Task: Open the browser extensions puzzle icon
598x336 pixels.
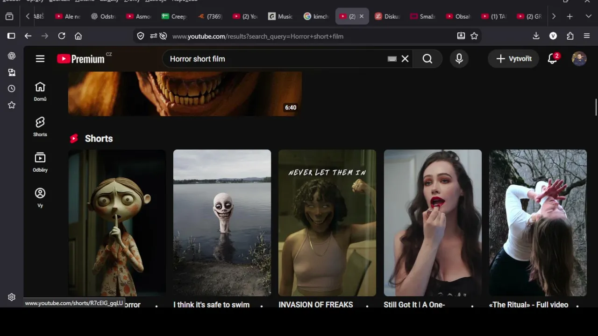Action: click(x=570, y=36)
